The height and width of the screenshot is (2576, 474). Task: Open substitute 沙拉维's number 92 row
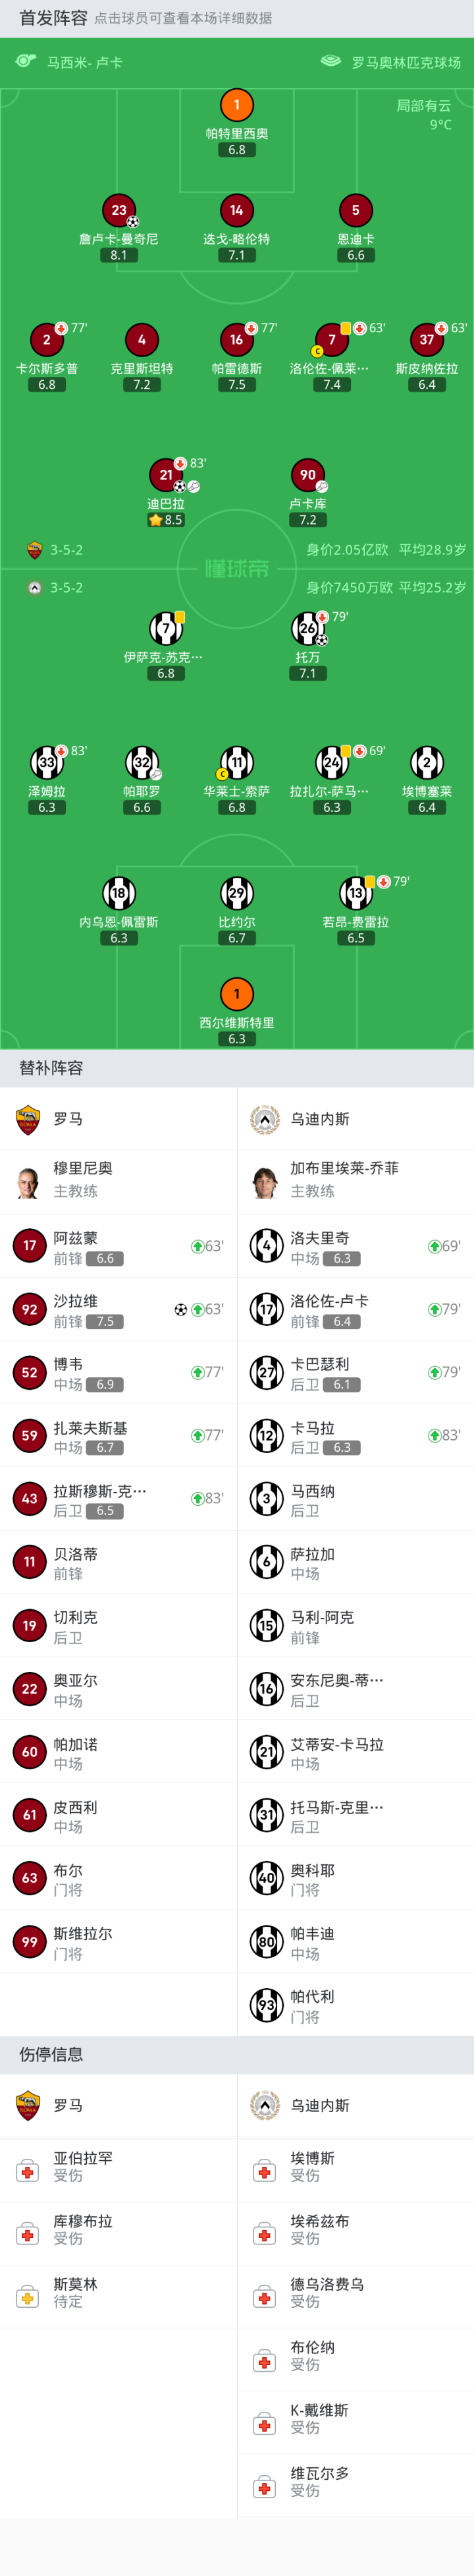pyautogui.click(x=118, y=1309)
